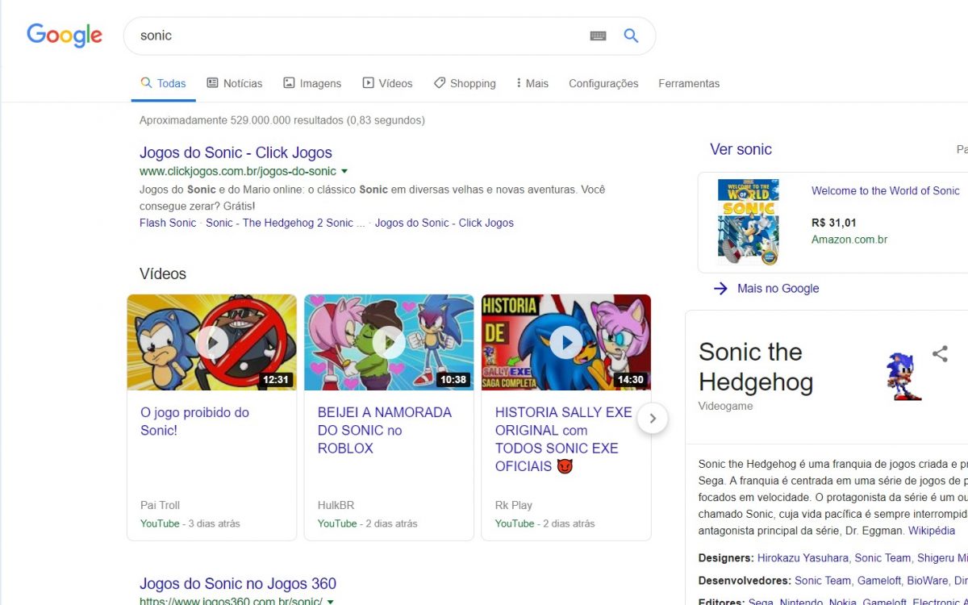Open the 'Nintendo' publisher link
The image size is (968, 605).
(x=802, y=603)
